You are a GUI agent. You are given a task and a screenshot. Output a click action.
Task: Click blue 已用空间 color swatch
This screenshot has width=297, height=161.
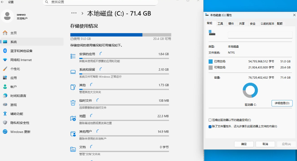[210, 61]
